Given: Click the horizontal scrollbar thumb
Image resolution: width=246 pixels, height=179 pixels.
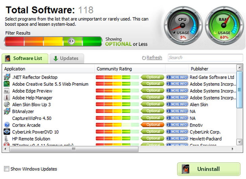Looking at the screenshot, I should [x=74, y=149].
